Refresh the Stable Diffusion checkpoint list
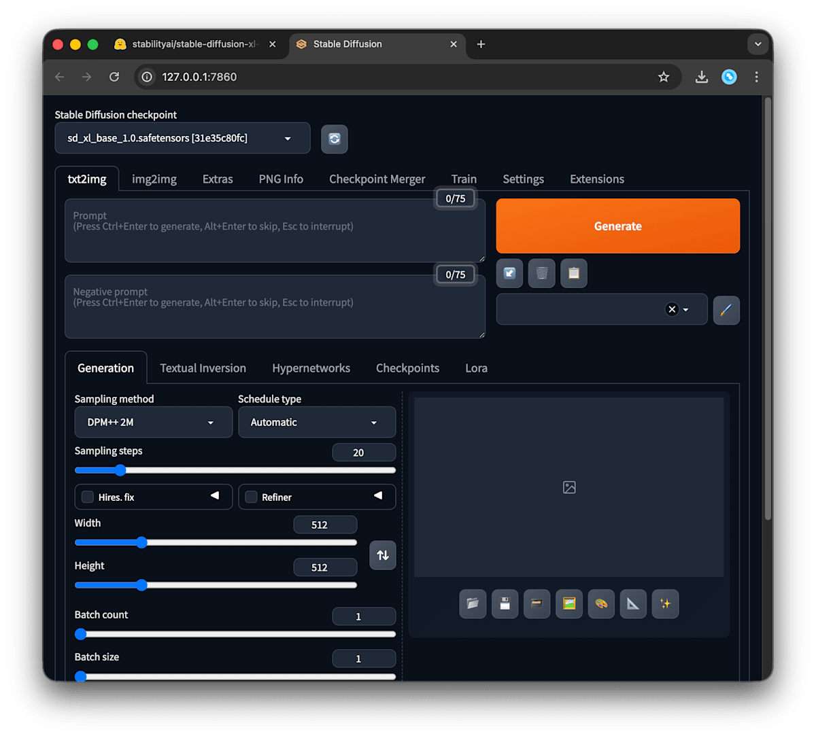The width and height of the screenshot is (816, 738). [335, 139]
